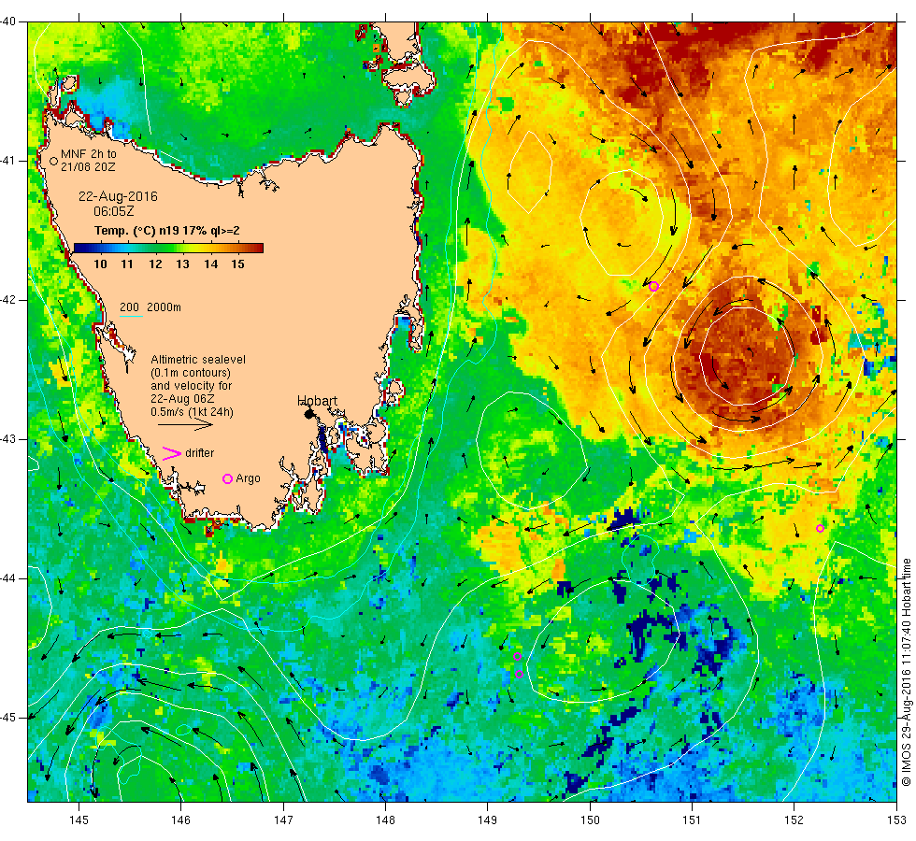Click the 152 longitude axis label
Screen dimensions: 916x841
coord(794,820)
